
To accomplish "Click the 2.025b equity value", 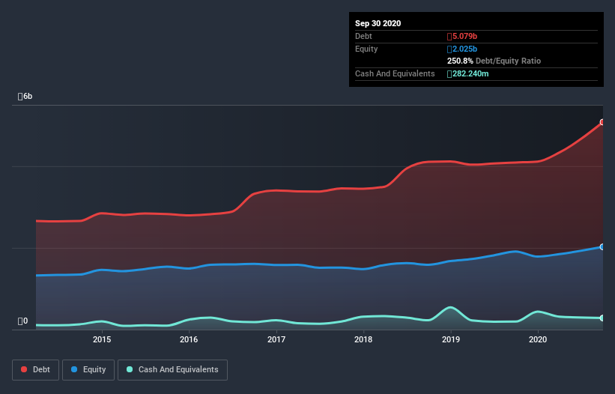I will 462,49.
